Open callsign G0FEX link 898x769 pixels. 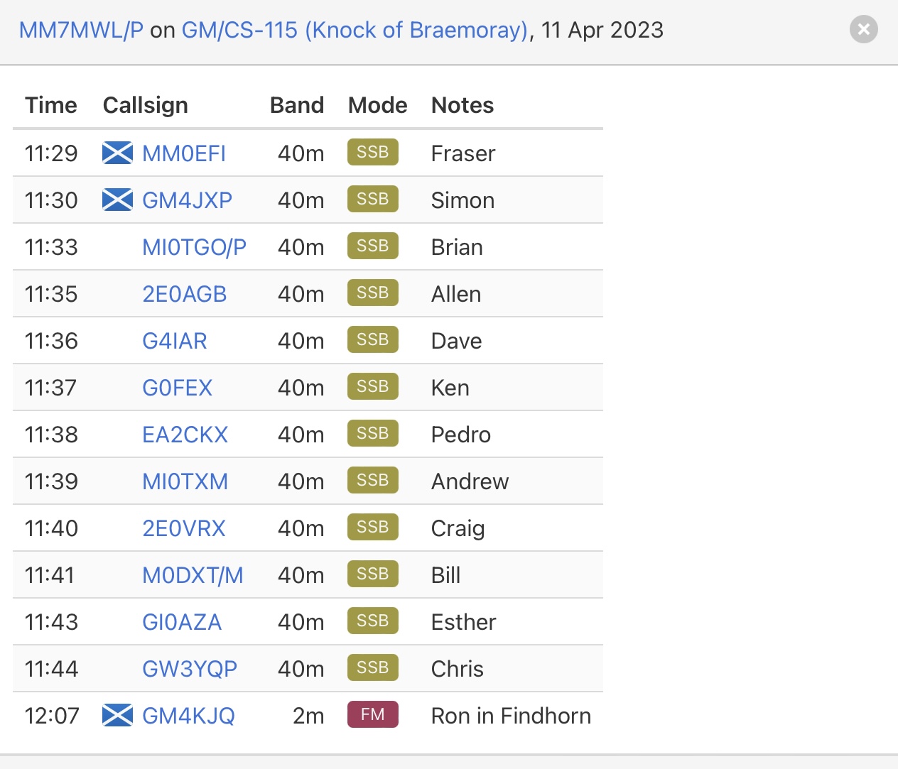[x=177, y=388]
